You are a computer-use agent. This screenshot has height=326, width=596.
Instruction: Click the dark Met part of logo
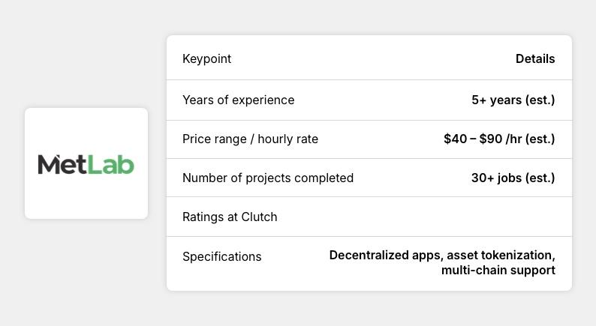coord(62,164)
